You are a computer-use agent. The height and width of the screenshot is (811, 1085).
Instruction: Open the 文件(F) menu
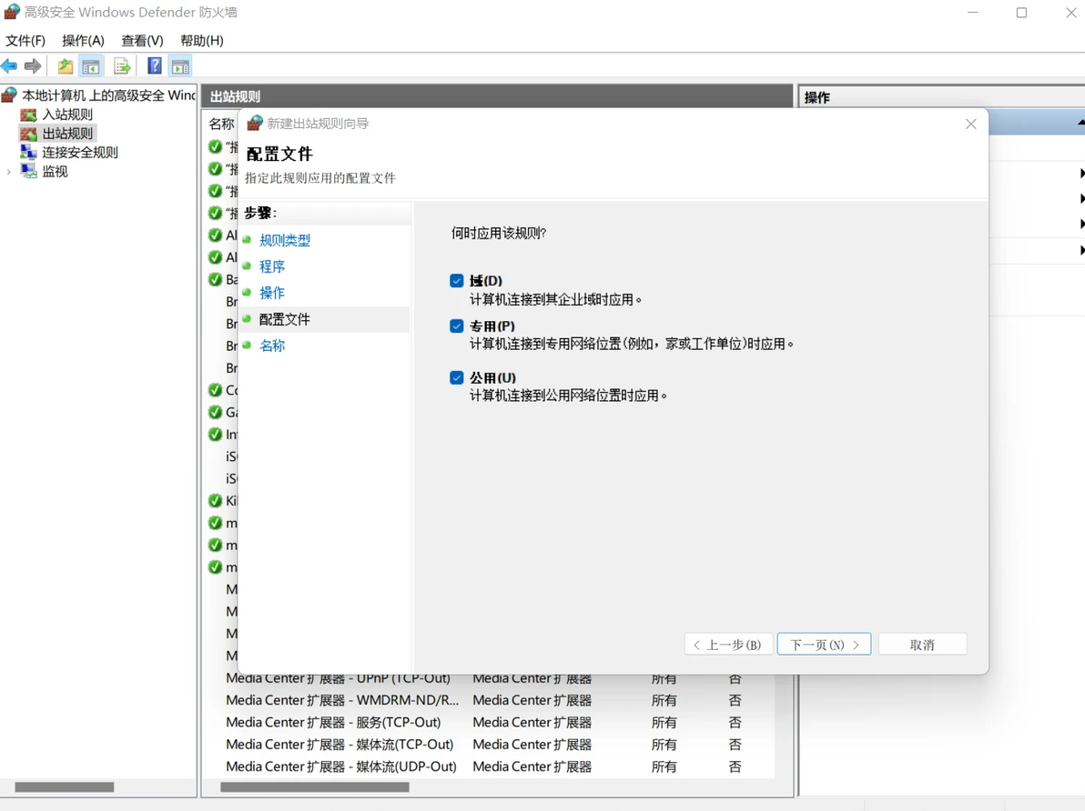click(25, 41)
